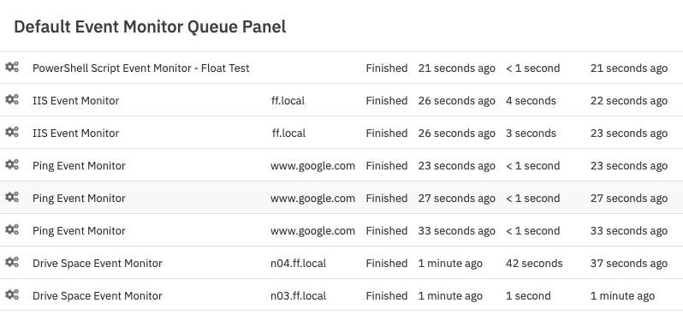Select the highlighted Ping Event Monitor row name

tap(79, 199)
